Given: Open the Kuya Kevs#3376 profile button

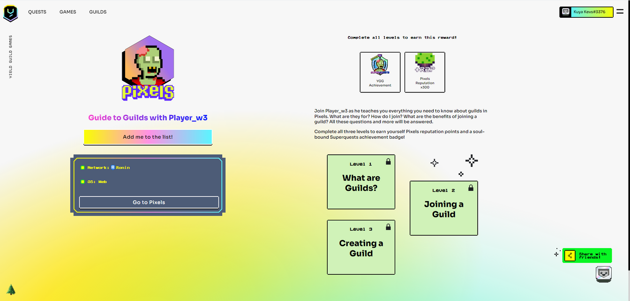Looking at the screenshot, I should click(x=586, y=12).
